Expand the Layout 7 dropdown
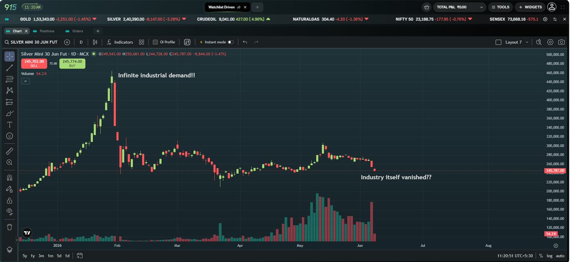This screenshot has width=570, height=262. coord(517,42)
